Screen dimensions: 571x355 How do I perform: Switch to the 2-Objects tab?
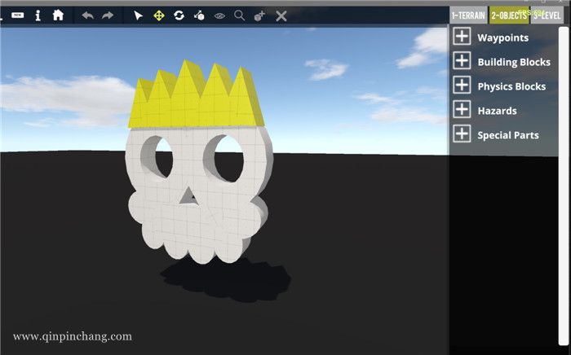tap(509, 15)
